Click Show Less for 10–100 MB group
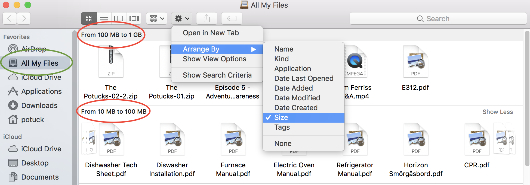Viewport: 530px width, 185px height. (x=498, y=112)
